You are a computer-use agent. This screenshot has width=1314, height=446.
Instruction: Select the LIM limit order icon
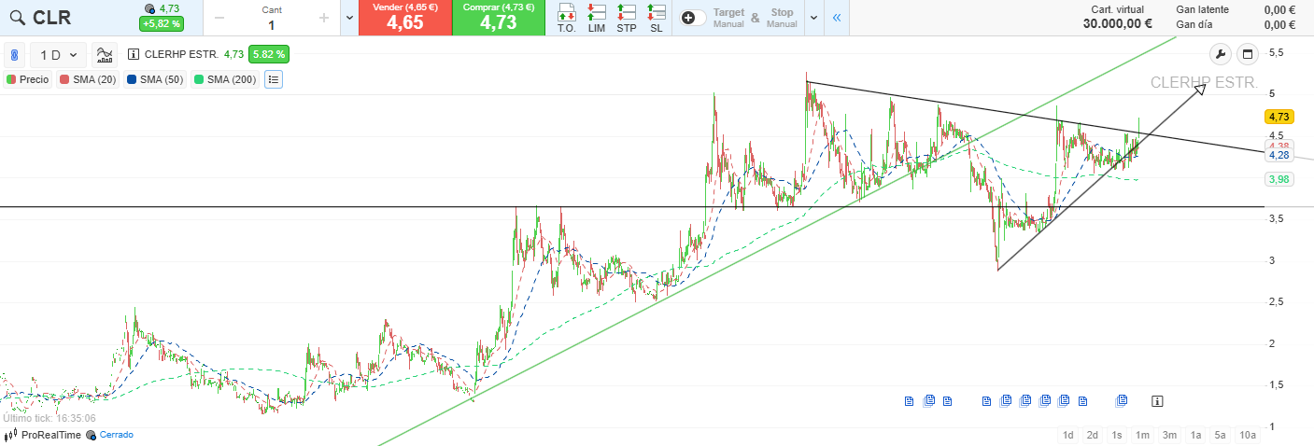(x=597, y=18)
